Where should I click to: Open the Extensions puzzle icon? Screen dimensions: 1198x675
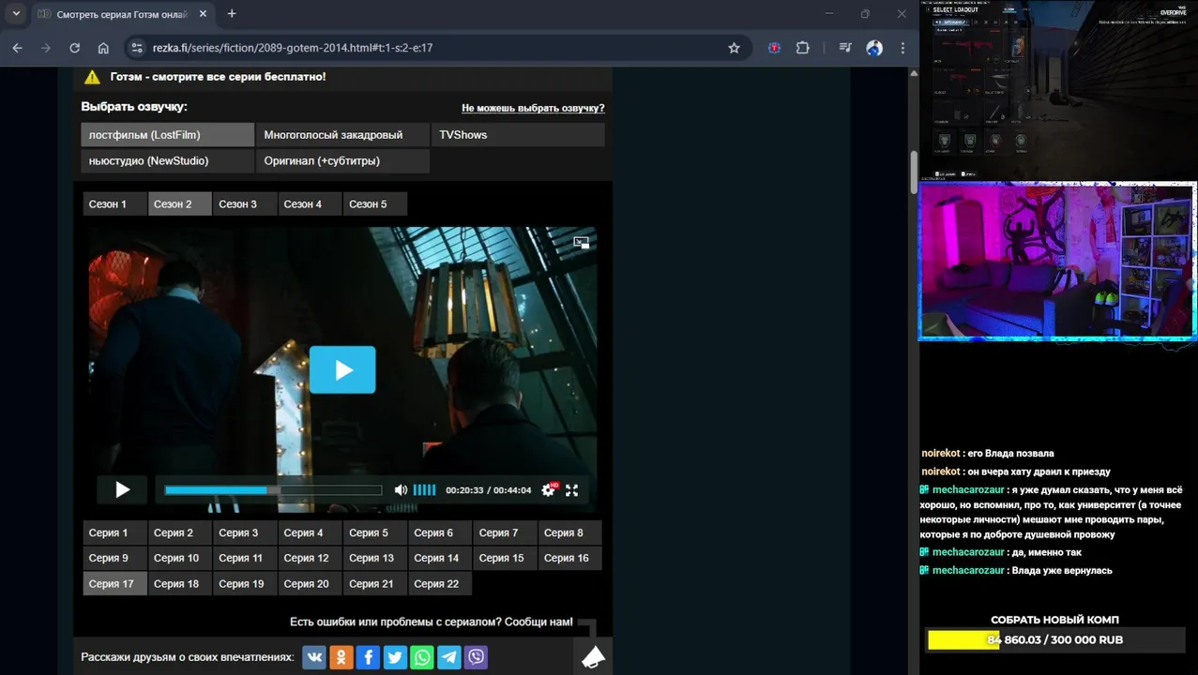(803, 48)
